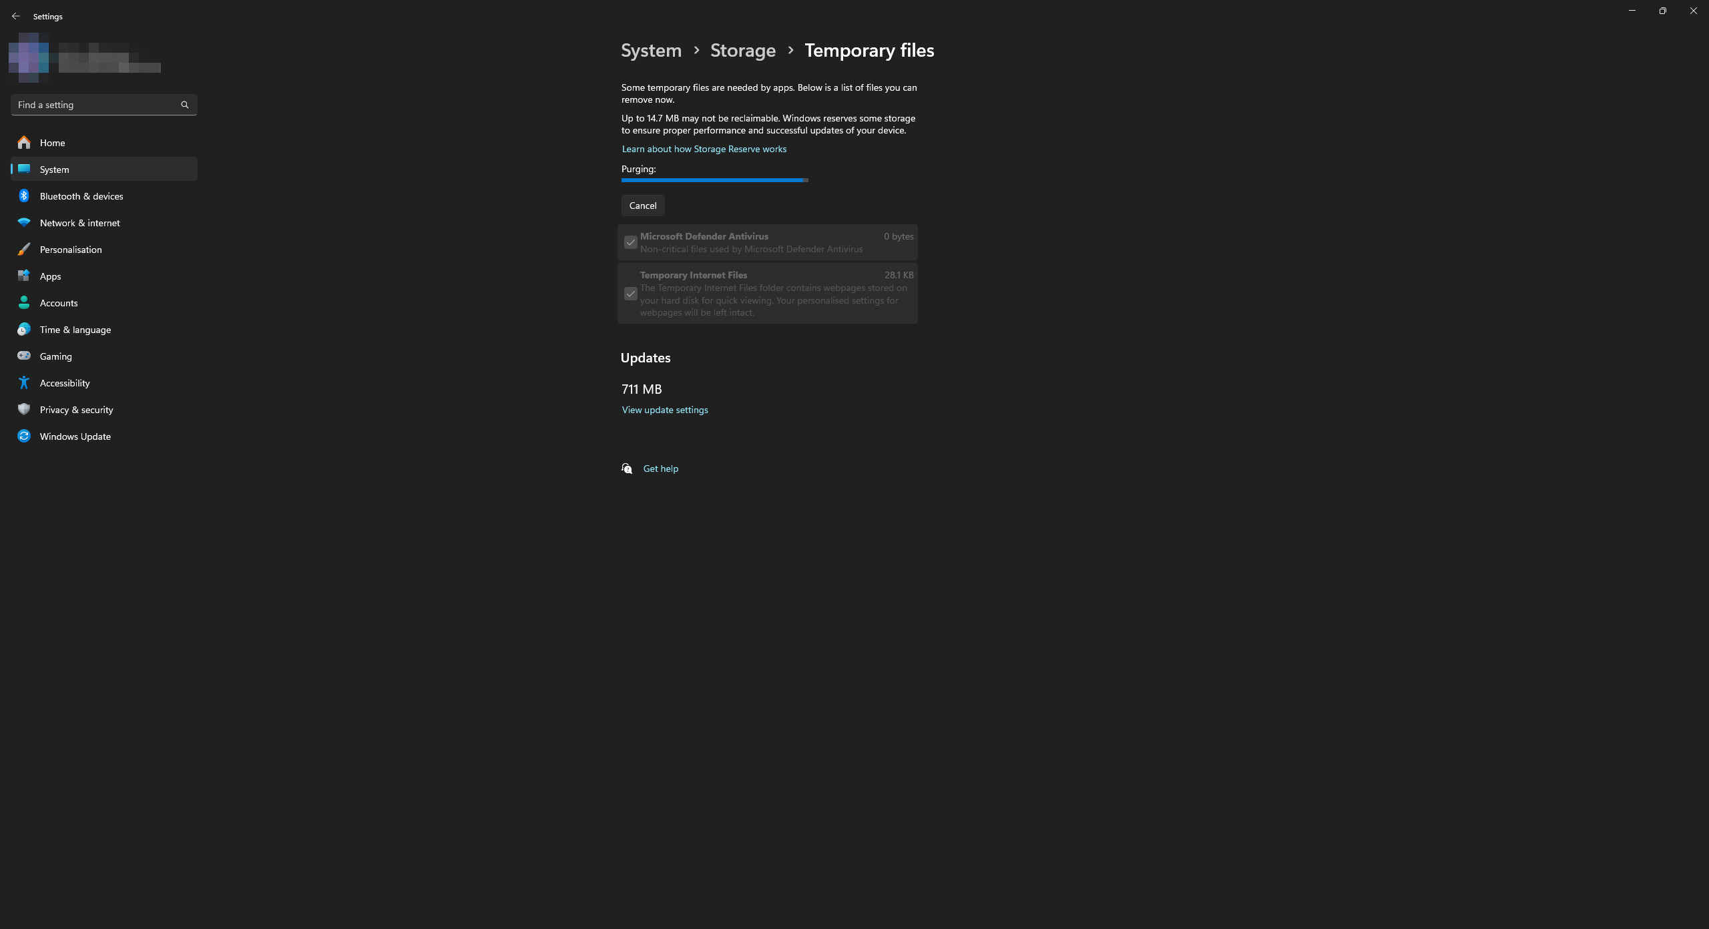The height and width of the screenshot is (929, 1709).
Task: Click the Privacy & security shield icon
Action: tap(24, 409)
